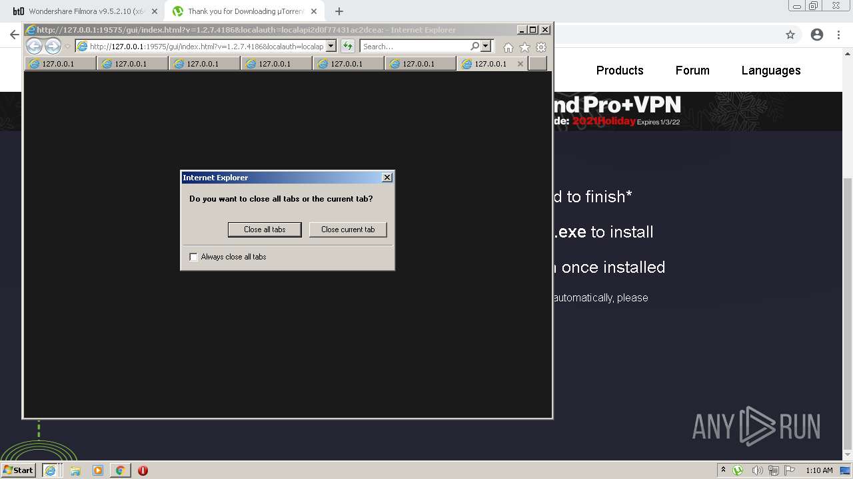Image resolution: width=853 pixels, height=479 pixels.
Task: Open Languages menu on uTorrent page
Action: click(x=771, y=71)
